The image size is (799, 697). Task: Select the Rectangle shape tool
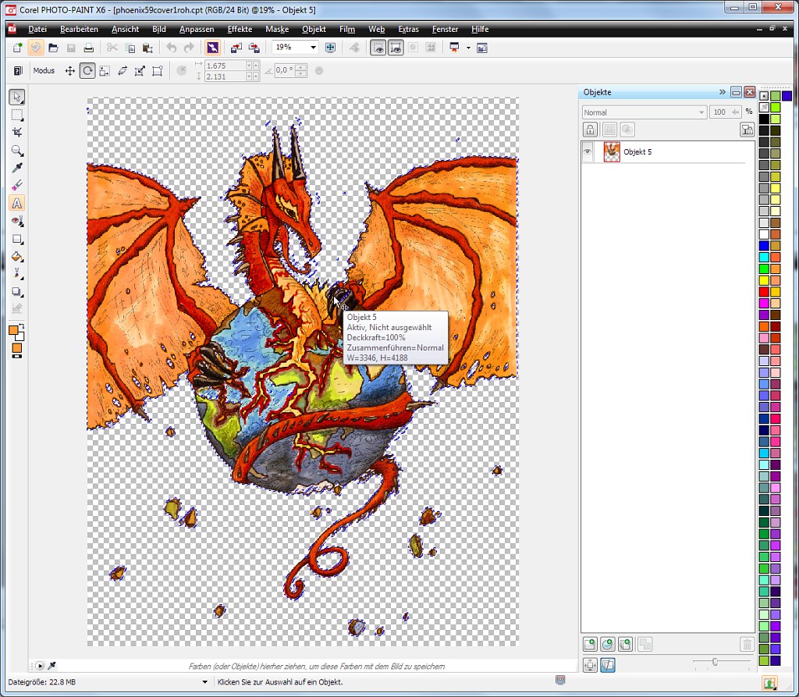click(x=17, y=239)
